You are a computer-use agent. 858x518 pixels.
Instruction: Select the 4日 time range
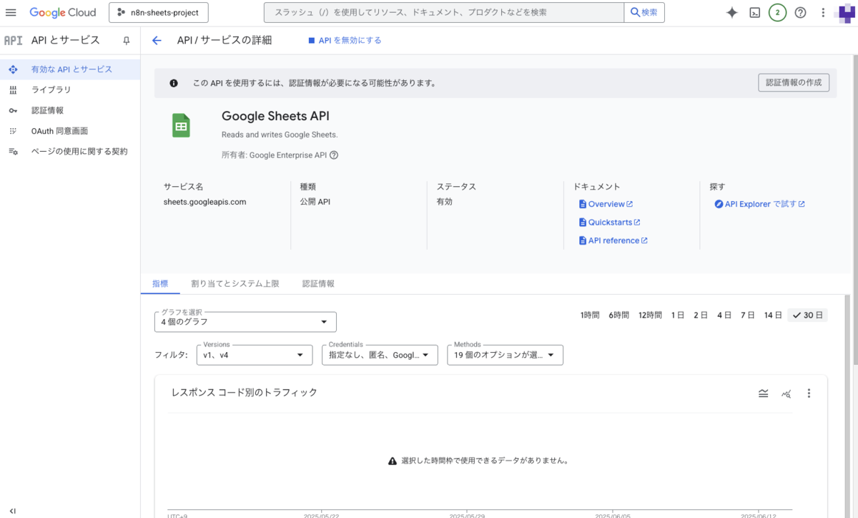(724, 315)
